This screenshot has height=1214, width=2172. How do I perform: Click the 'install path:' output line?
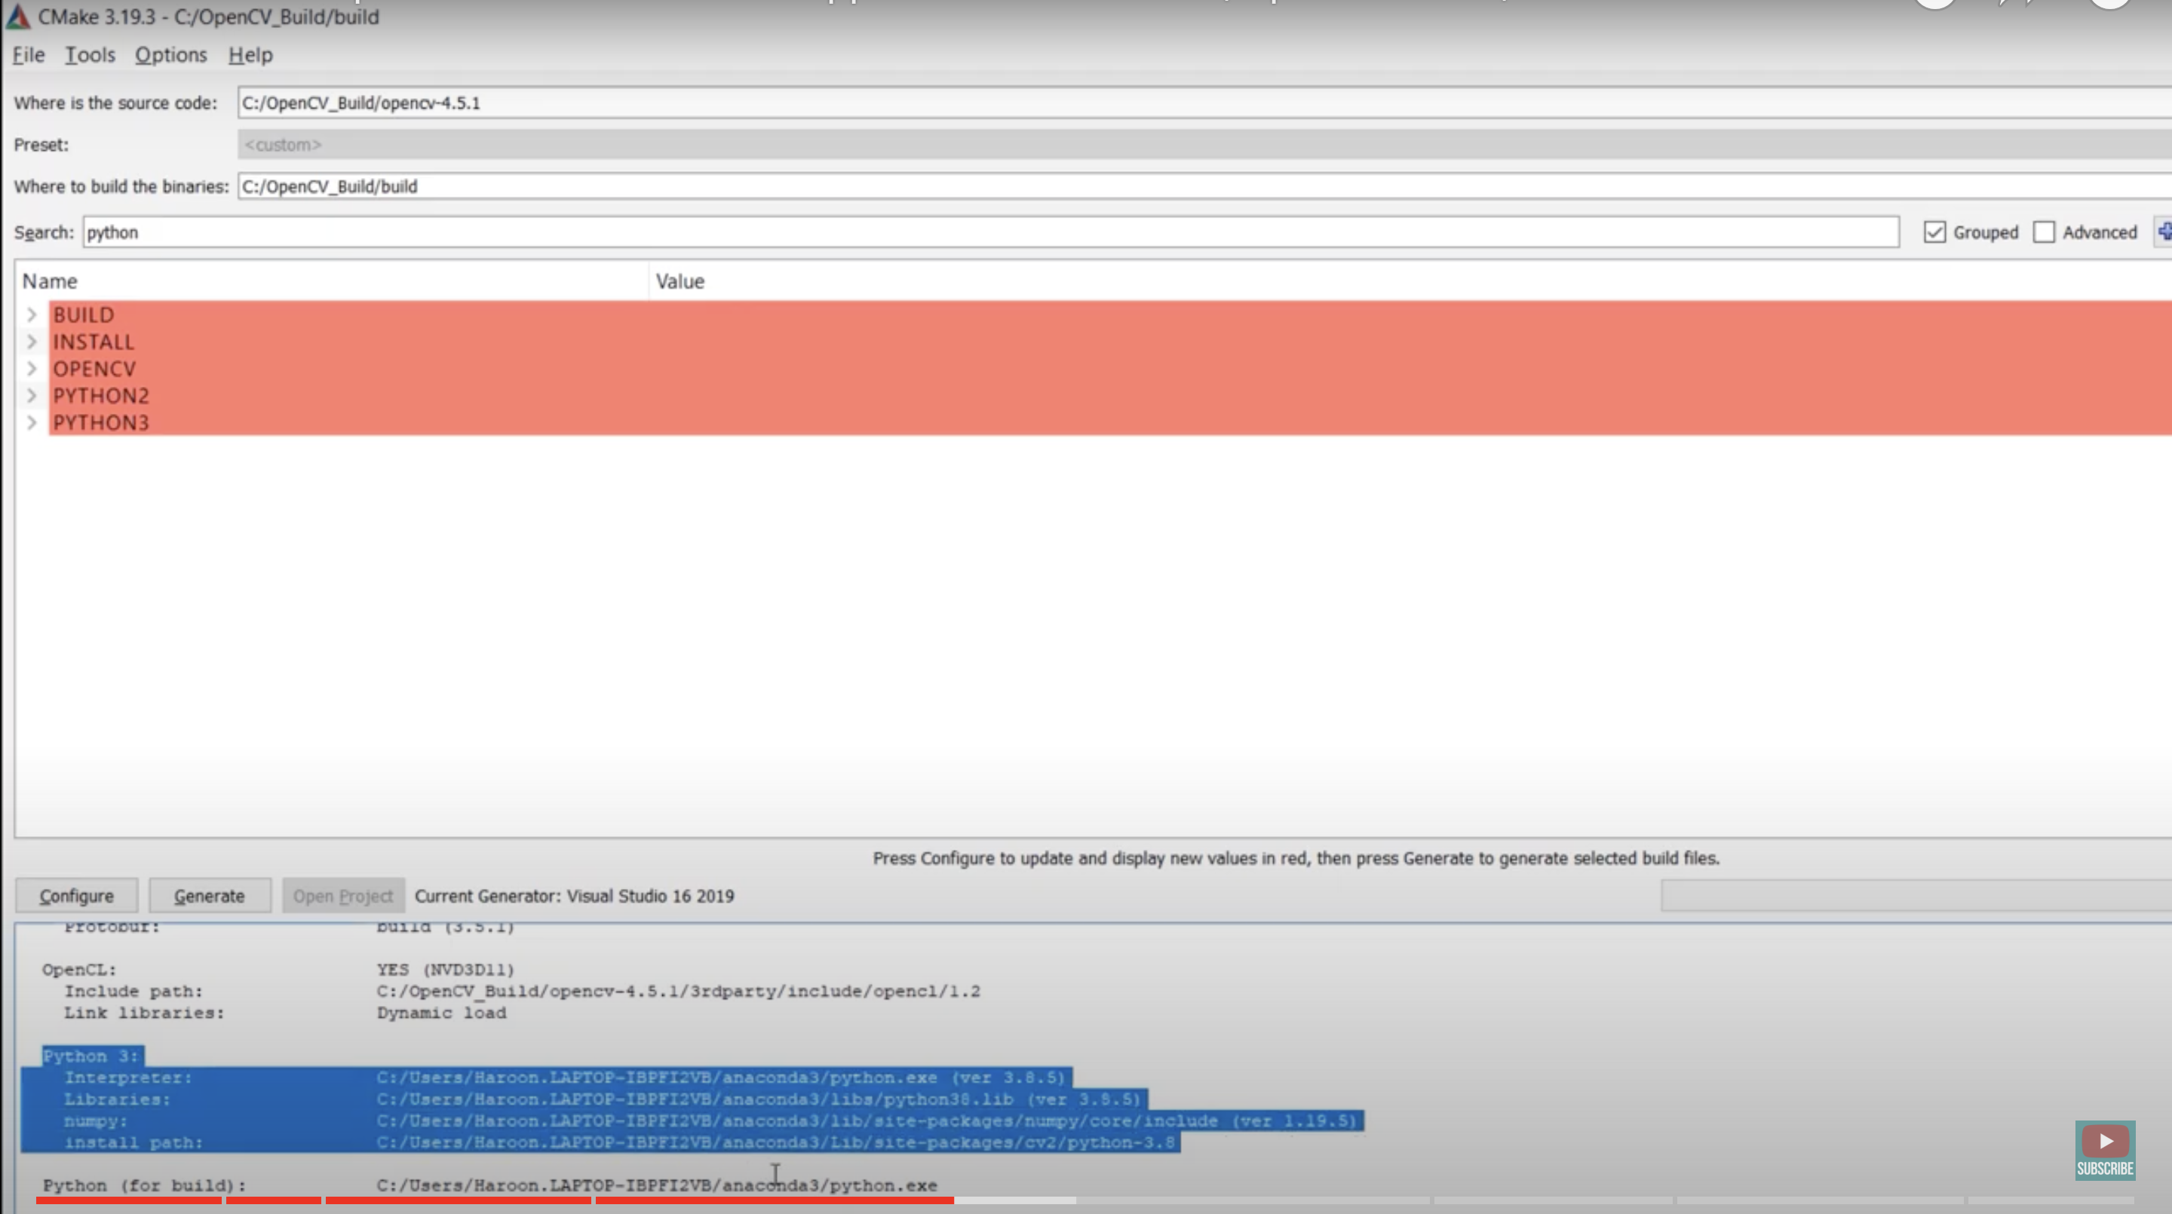pos(620,1142)
